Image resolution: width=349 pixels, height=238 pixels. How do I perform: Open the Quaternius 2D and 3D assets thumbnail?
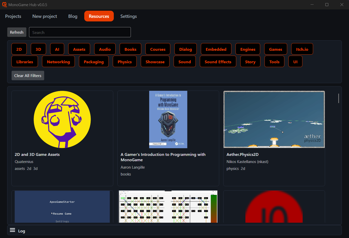[62, 119]
